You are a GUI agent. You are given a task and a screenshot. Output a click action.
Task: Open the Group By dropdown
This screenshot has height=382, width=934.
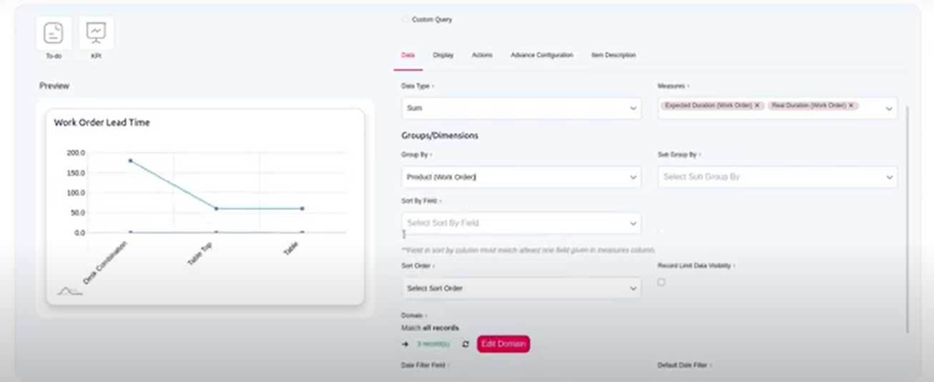tap(521, 177)
